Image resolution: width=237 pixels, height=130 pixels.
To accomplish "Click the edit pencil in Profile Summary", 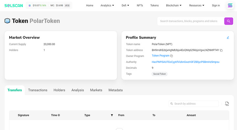I will pyautogui.click(x=228, y=38).
